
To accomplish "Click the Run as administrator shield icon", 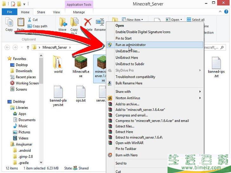I will pos(110,45).
